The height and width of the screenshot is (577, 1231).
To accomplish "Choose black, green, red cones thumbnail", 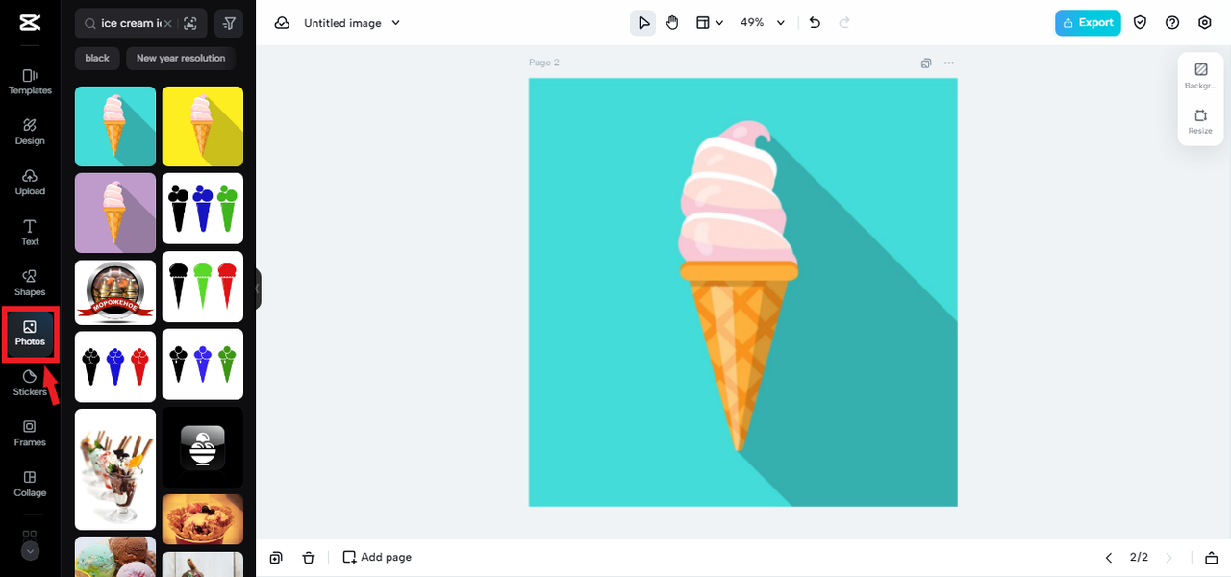I will coord(203,287).
